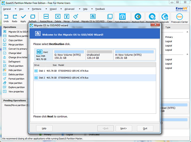Click the Copy toolbar icon
The width and height of the screenshot is (191, 142).
pyautogui.click(x=110, y=16)
